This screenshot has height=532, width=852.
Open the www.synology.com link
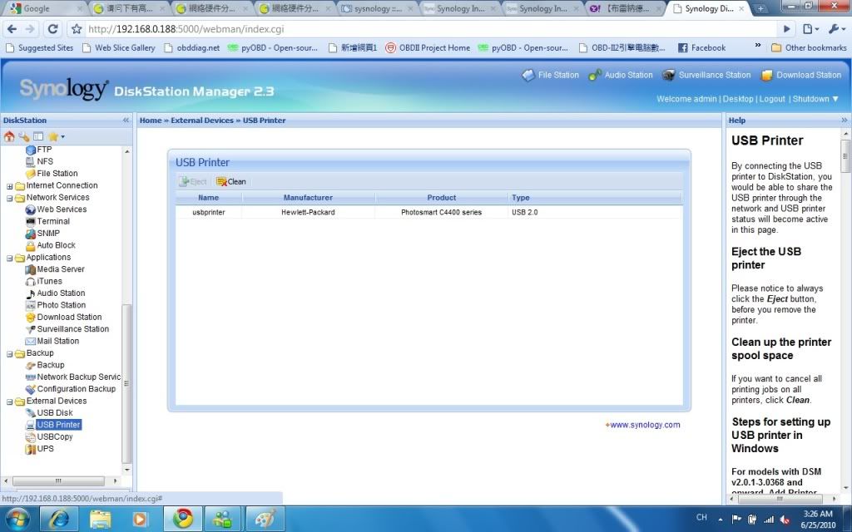pos(644,425)
